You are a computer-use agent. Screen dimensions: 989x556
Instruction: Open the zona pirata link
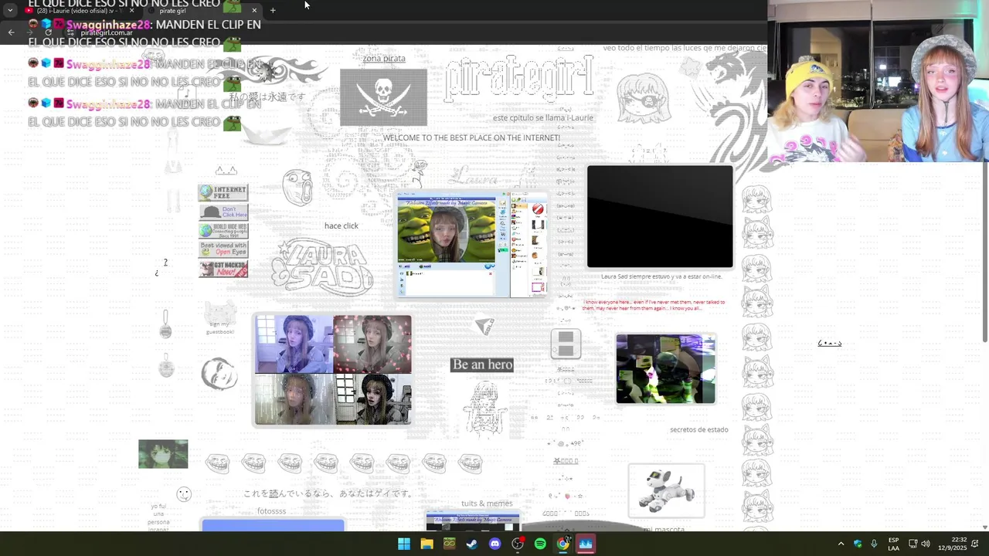[384, 58]
